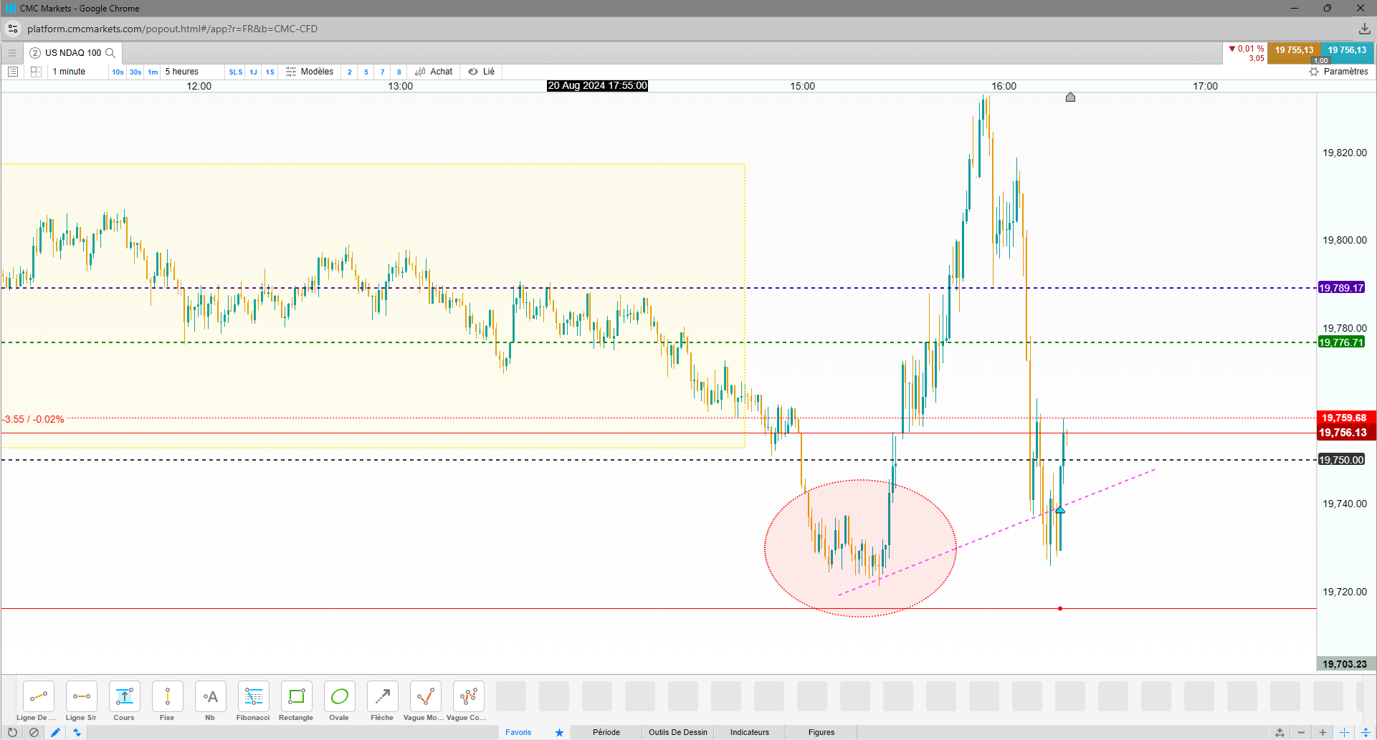This screenshot has height=740, width=1377.
Task: Click the US NDAQ 100 product search magnifier
Action: click(110, 53)
